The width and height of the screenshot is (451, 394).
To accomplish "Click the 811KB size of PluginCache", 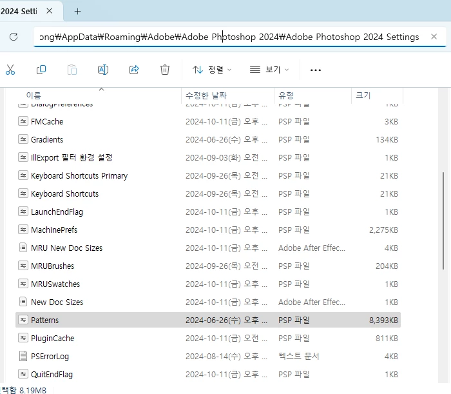I will 387,338.
